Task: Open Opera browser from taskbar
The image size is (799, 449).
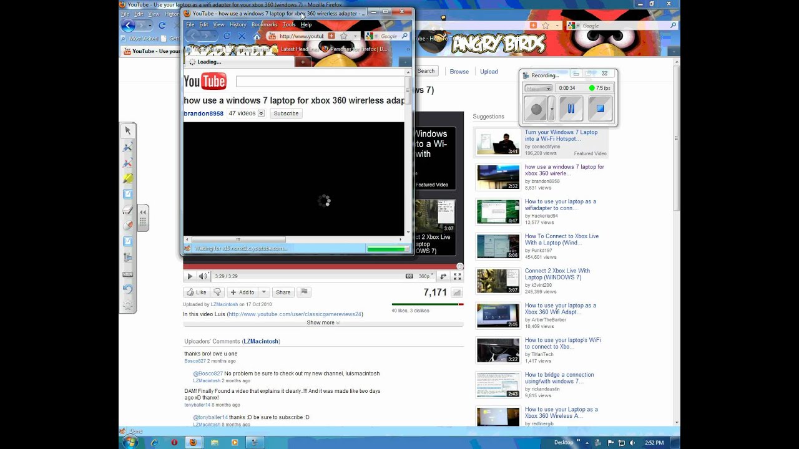Action: [174, 443]
